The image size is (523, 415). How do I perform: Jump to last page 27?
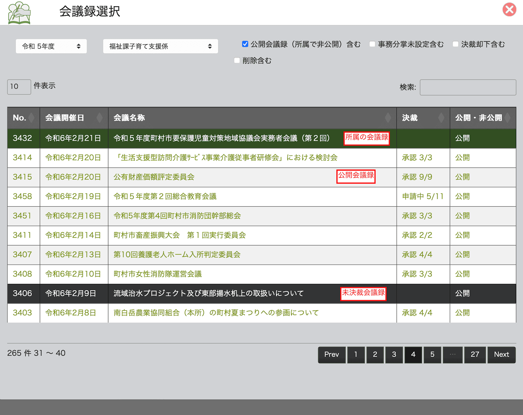pyautogui.click(x=475, y=355)
